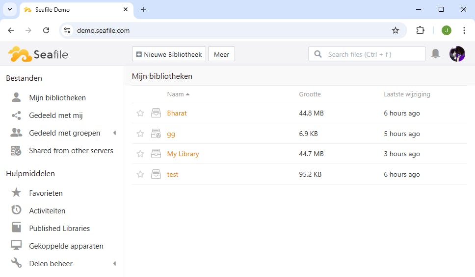
Task: Mark the test library as favorite
Action: pyautogui.click(x=140, y=174)
